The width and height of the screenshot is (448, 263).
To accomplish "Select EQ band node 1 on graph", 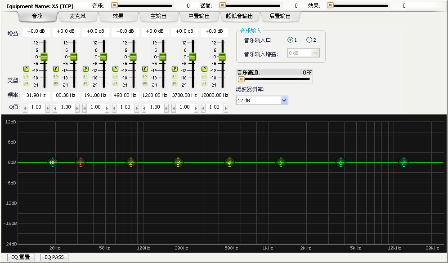I will [x=81, y=162].
